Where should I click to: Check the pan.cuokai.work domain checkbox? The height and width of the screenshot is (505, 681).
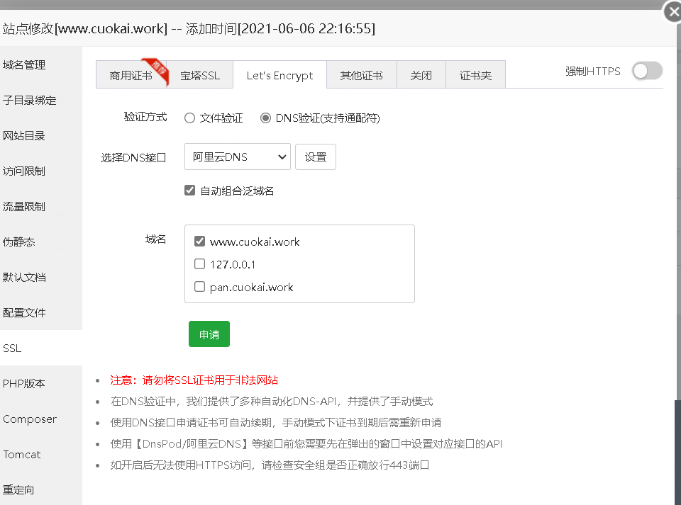pos(199,287)
